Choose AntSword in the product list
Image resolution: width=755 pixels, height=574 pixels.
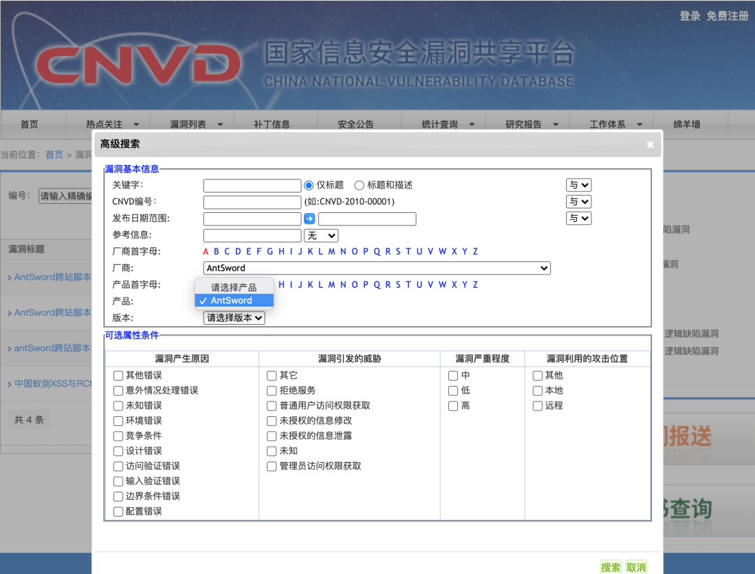(x=234, y=300)
